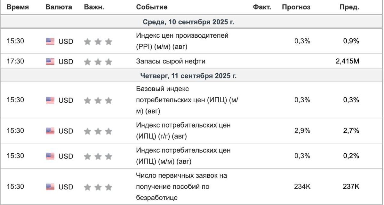Image resolution: width=384 pixels, height=205 pixels.
Task: Open the Запасы сырой нефти event
Action: [171, 62]
